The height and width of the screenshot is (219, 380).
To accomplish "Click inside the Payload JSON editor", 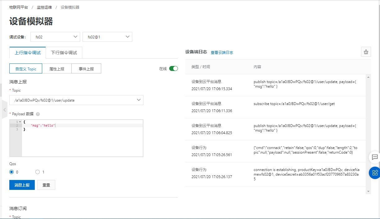I will click(x=82, y=139).
